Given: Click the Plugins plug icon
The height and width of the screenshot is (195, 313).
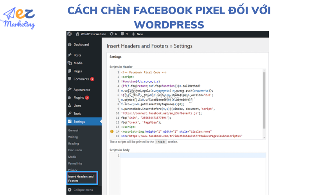Looking at the screenshot, I should (70, 97).
